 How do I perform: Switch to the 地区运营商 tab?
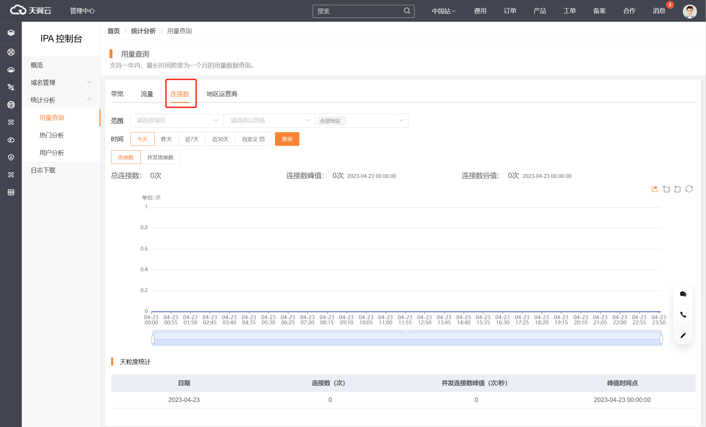point(222,94)
